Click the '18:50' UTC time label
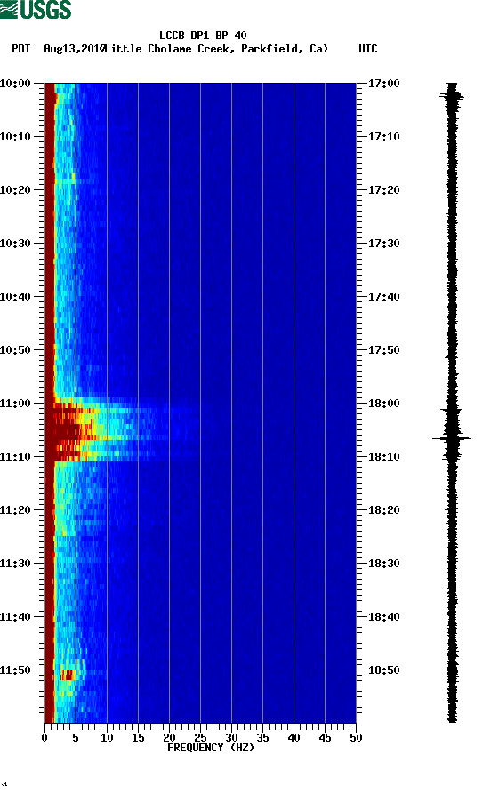 tap(384, 670)
